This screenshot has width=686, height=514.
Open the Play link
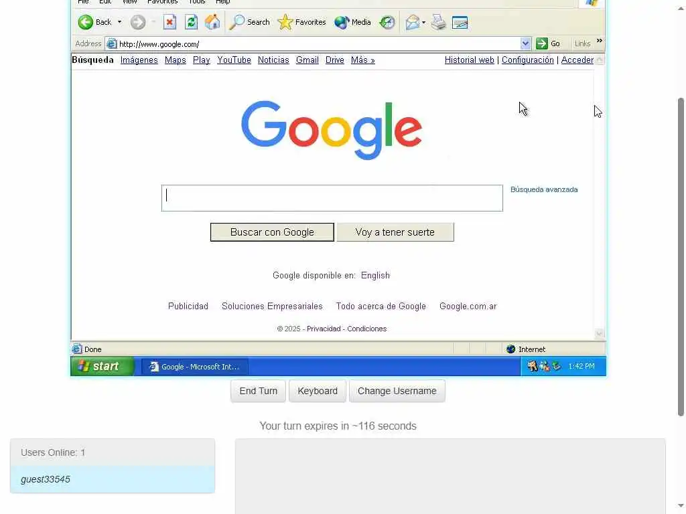pos(201,60)
